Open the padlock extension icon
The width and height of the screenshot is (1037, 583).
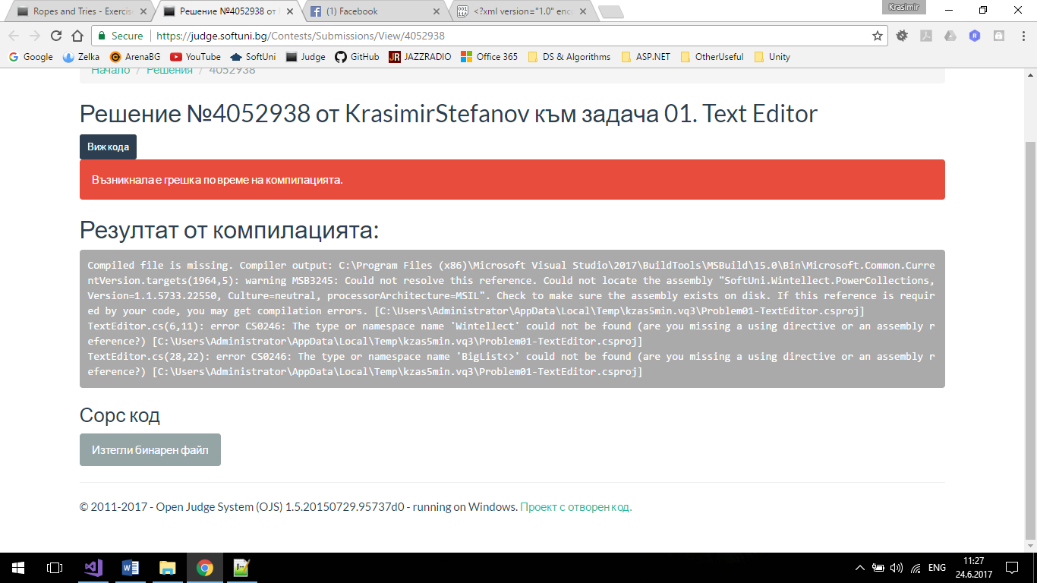pyautogui.click(x=999, y=36)
